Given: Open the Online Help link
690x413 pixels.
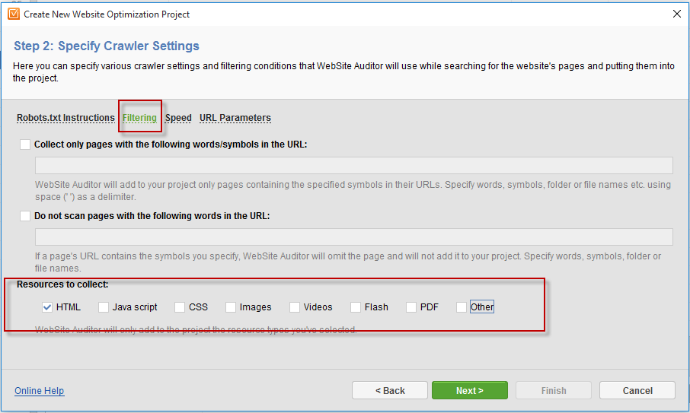Looking at the screenshot, I should coord(39,391).
